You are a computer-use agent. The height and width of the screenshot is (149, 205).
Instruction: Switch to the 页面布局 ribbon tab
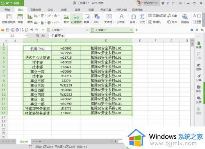pos(35,10)
